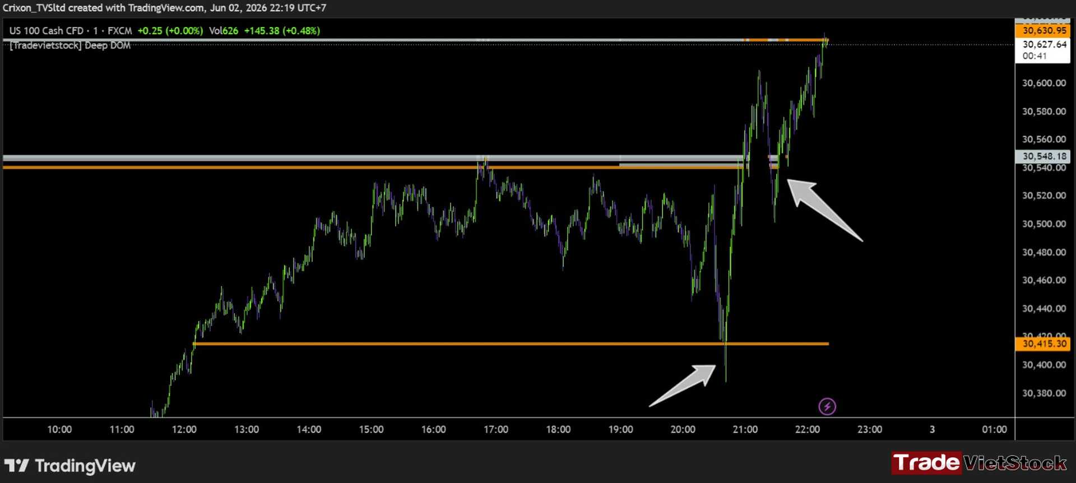
Task: Click the 16:00 time axis label
Action: click(434, 430)
